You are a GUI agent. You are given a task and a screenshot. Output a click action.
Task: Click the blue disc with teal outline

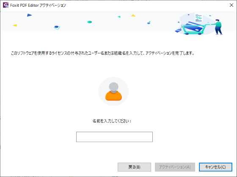pos(57,28)
